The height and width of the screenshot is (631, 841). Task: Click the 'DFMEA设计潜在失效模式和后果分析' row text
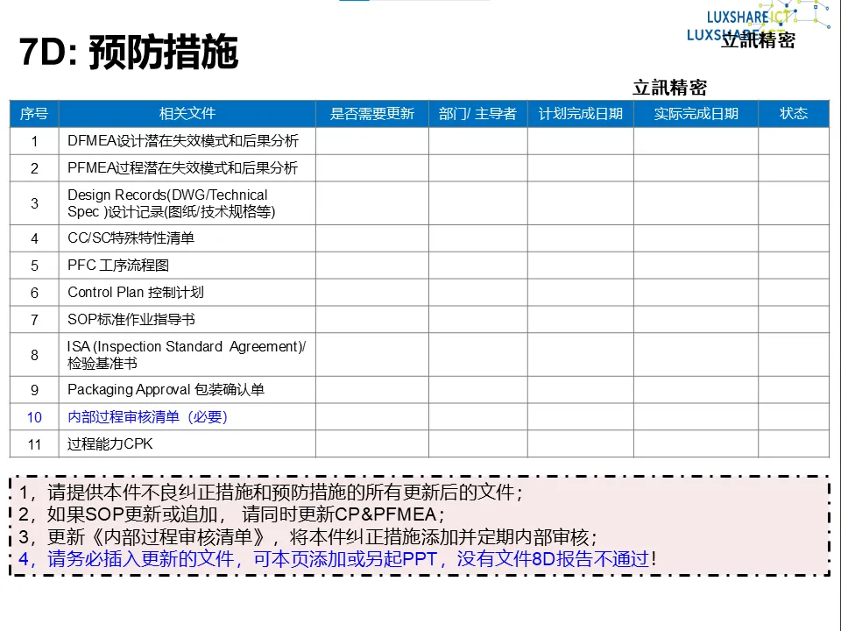point(183,141)
